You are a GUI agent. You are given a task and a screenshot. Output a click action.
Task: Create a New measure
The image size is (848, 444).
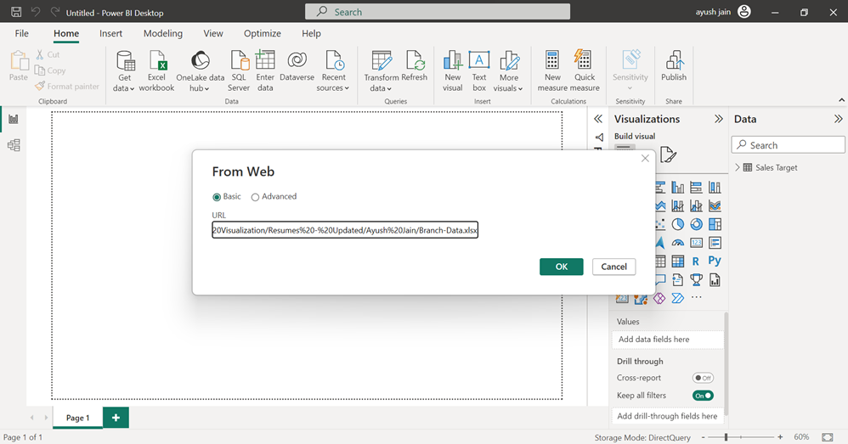point(552,70)
